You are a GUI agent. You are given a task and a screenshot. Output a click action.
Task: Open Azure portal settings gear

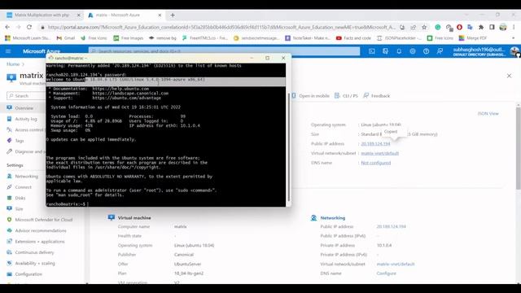(x=413, y=51)
